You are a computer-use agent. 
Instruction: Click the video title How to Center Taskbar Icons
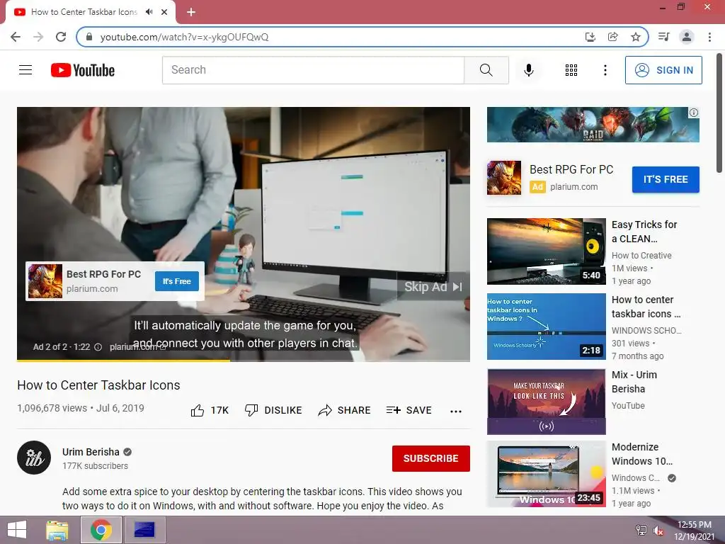point(98,385)
